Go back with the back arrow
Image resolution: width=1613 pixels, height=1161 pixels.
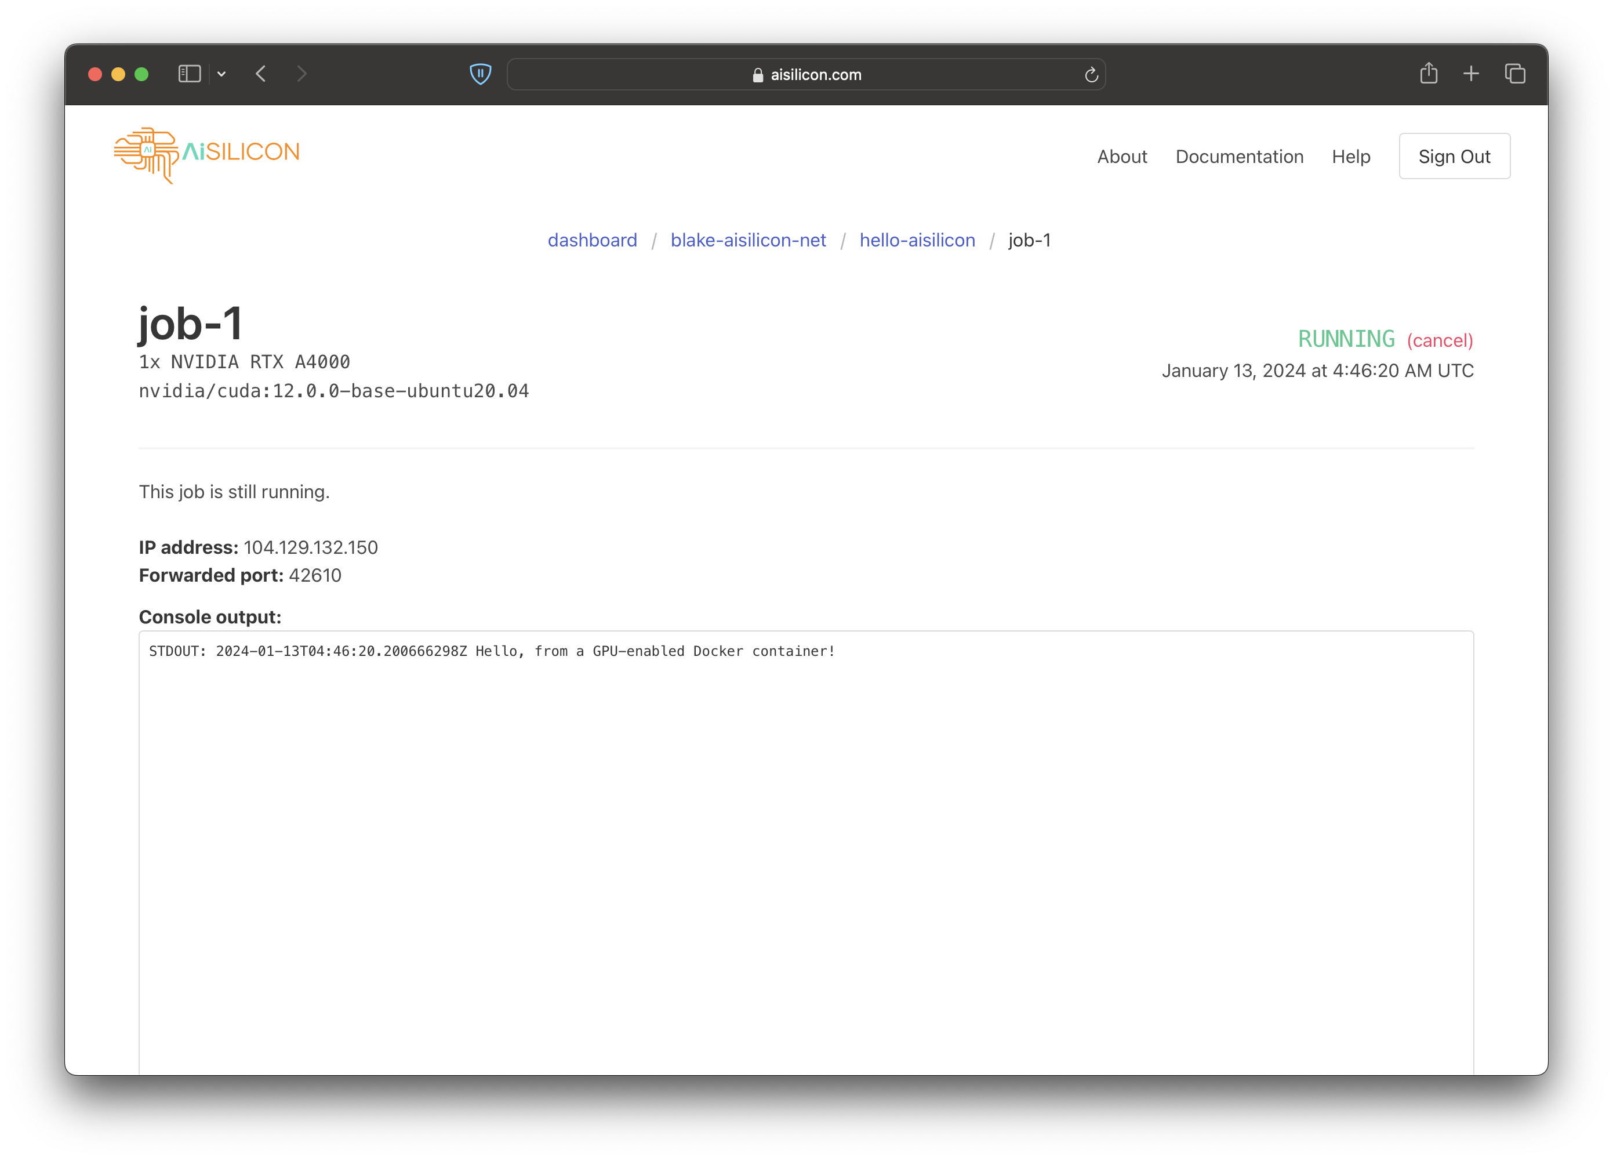(261, 74)
